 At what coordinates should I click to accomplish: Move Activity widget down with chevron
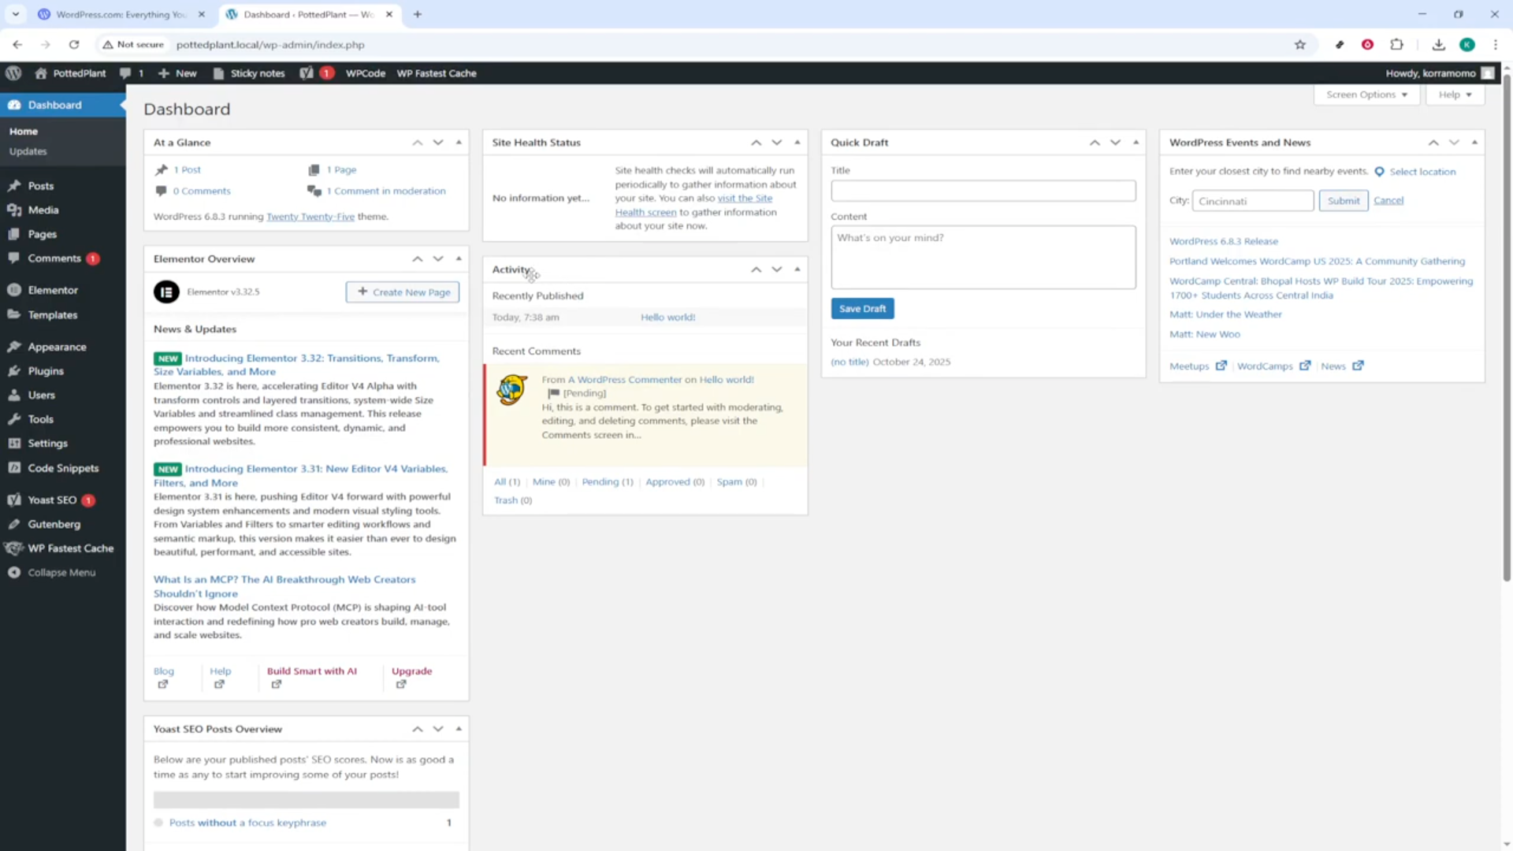777,269
